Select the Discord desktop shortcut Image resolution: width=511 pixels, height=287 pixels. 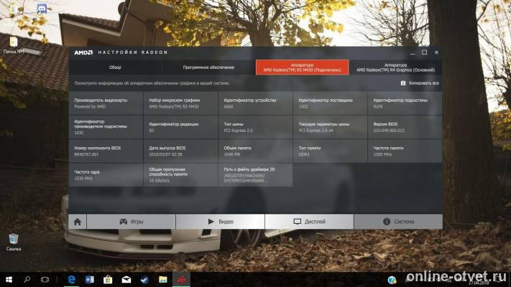click(42, 9)
